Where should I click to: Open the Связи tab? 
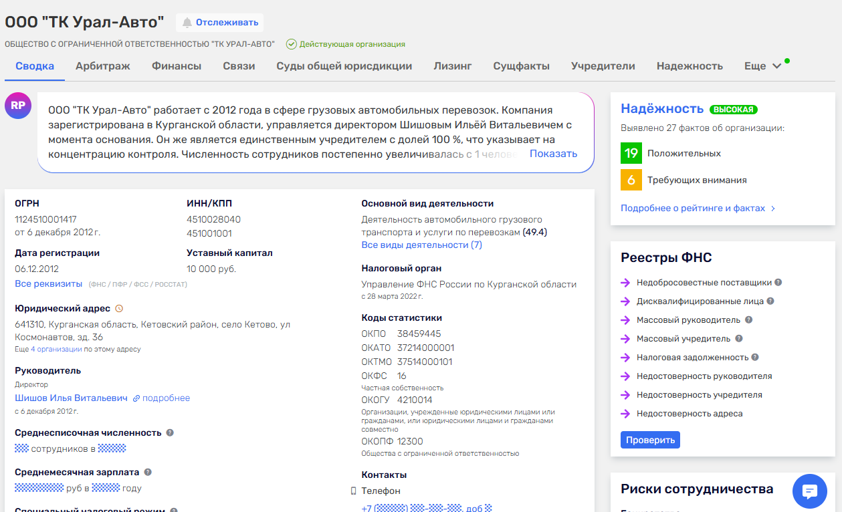pyautogui.click(x=239, y=66)
